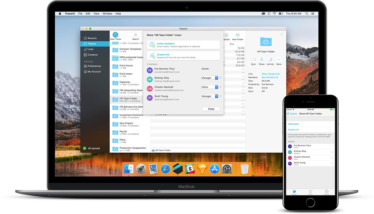Open the Trash in the dock
374x214 pixels.
pyautogui.click(x=245, y=169)
